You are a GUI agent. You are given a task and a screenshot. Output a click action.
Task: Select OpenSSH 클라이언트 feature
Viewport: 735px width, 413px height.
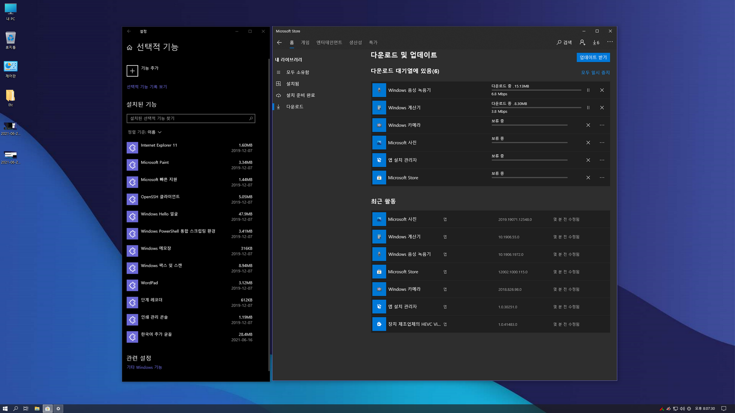pos(191,199)
